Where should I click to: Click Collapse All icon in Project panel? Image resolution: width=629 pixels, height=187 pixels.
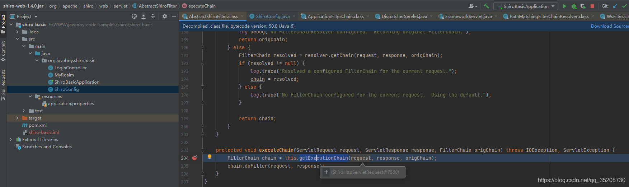pos(153,16)
